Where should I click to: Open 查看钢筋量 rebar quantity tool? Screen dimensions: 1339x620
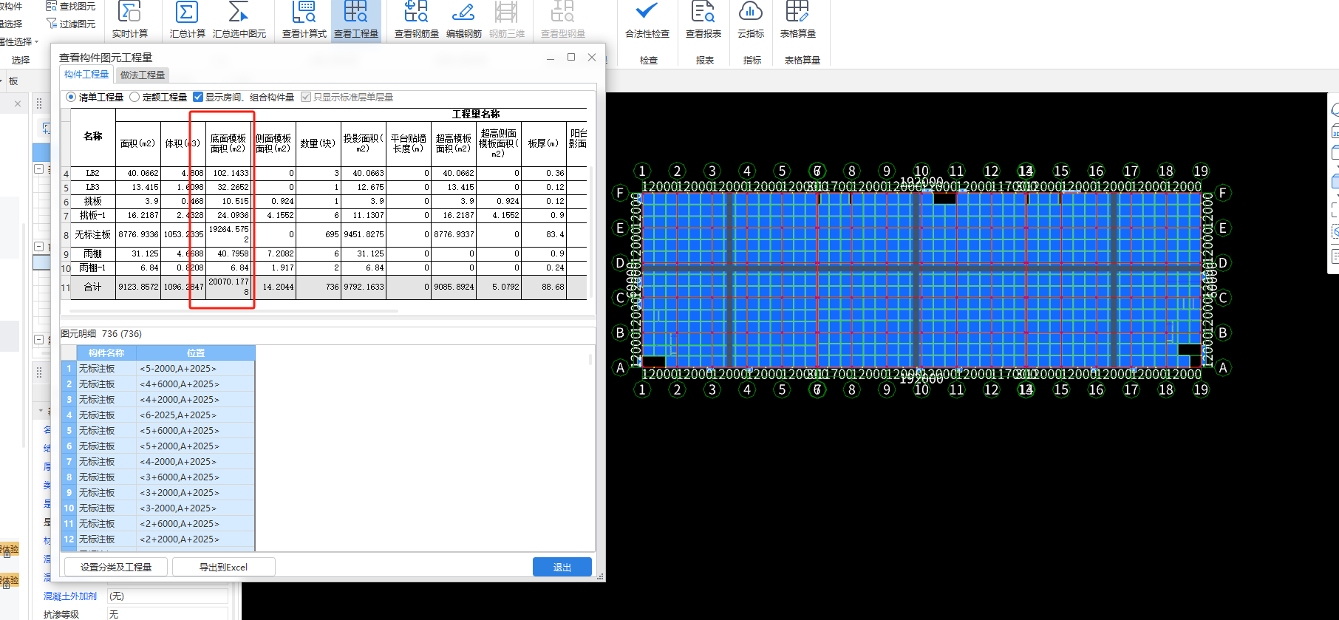[416, 20]
